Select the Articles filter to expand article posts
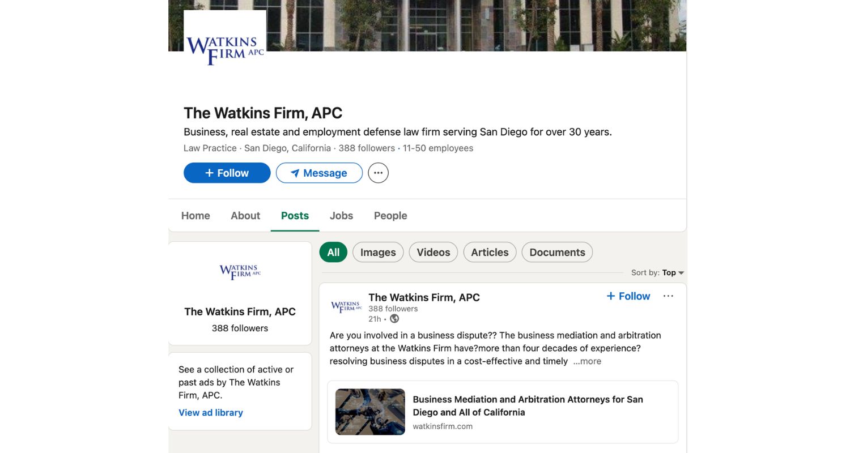Image resolution: width=850 pixels, height=453 pixels. (x=489, y=252)
